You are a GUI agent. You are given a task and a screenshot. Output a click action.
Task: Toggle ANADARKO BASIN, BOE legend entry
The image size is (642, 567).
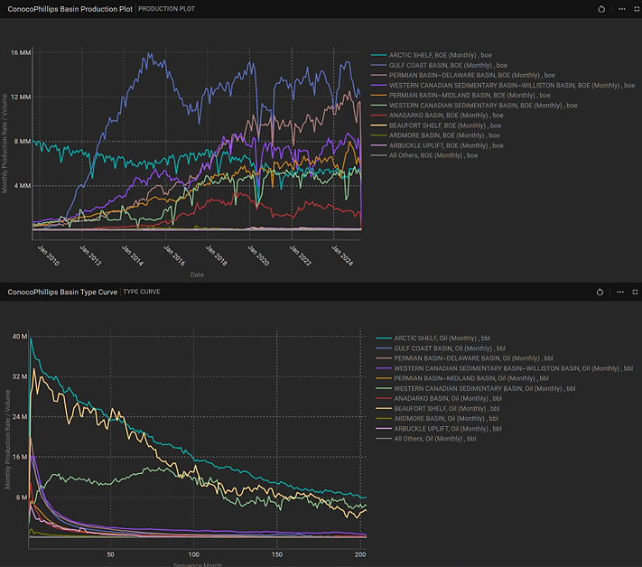pos(437,116)
